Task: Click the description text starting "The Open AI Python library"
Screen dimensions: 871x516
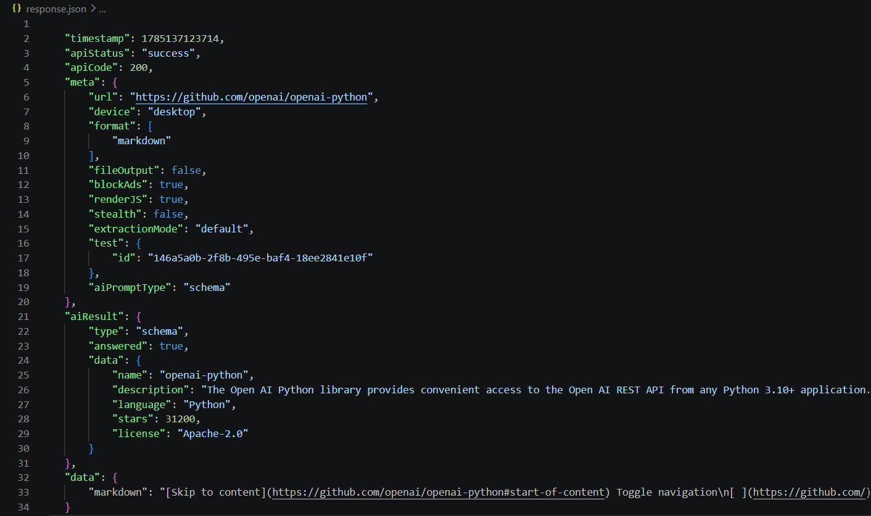Action: 535,390
